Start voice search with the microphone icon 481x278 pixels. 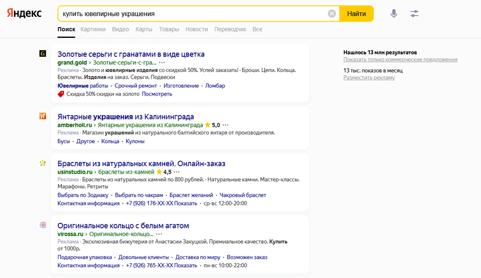pyautogui.click(x=394, y=13)
